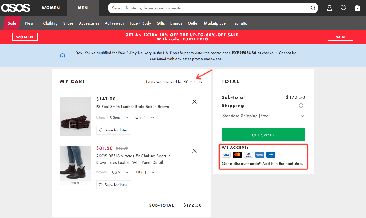Open the belt size 90cm dropdown
This screenshot has height=218, width=366.
119,118
